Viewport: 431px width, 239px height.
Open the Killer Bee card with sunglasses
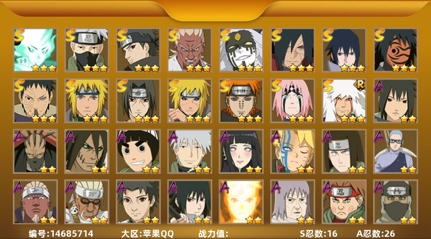[x=87, y=202]
